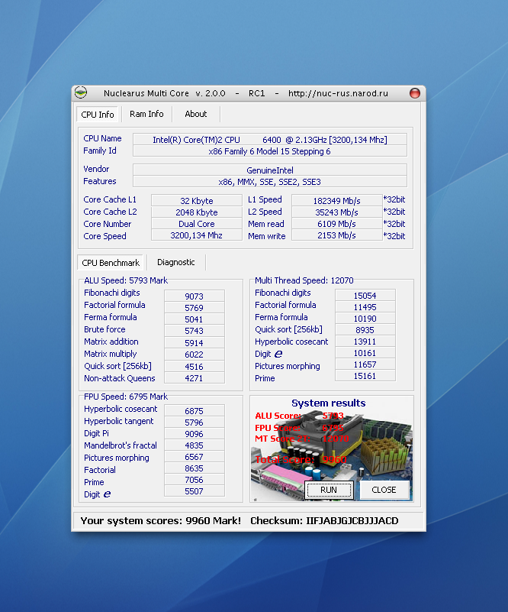508x612 pixels.
Task: Click the FPU Prime score 7056
Action: click(194, 480)
